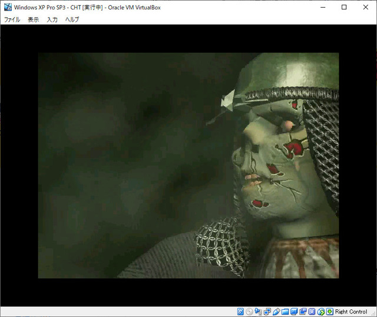
Task: Click the VirtualBox window title icon
Action: (x=8, y=7)
